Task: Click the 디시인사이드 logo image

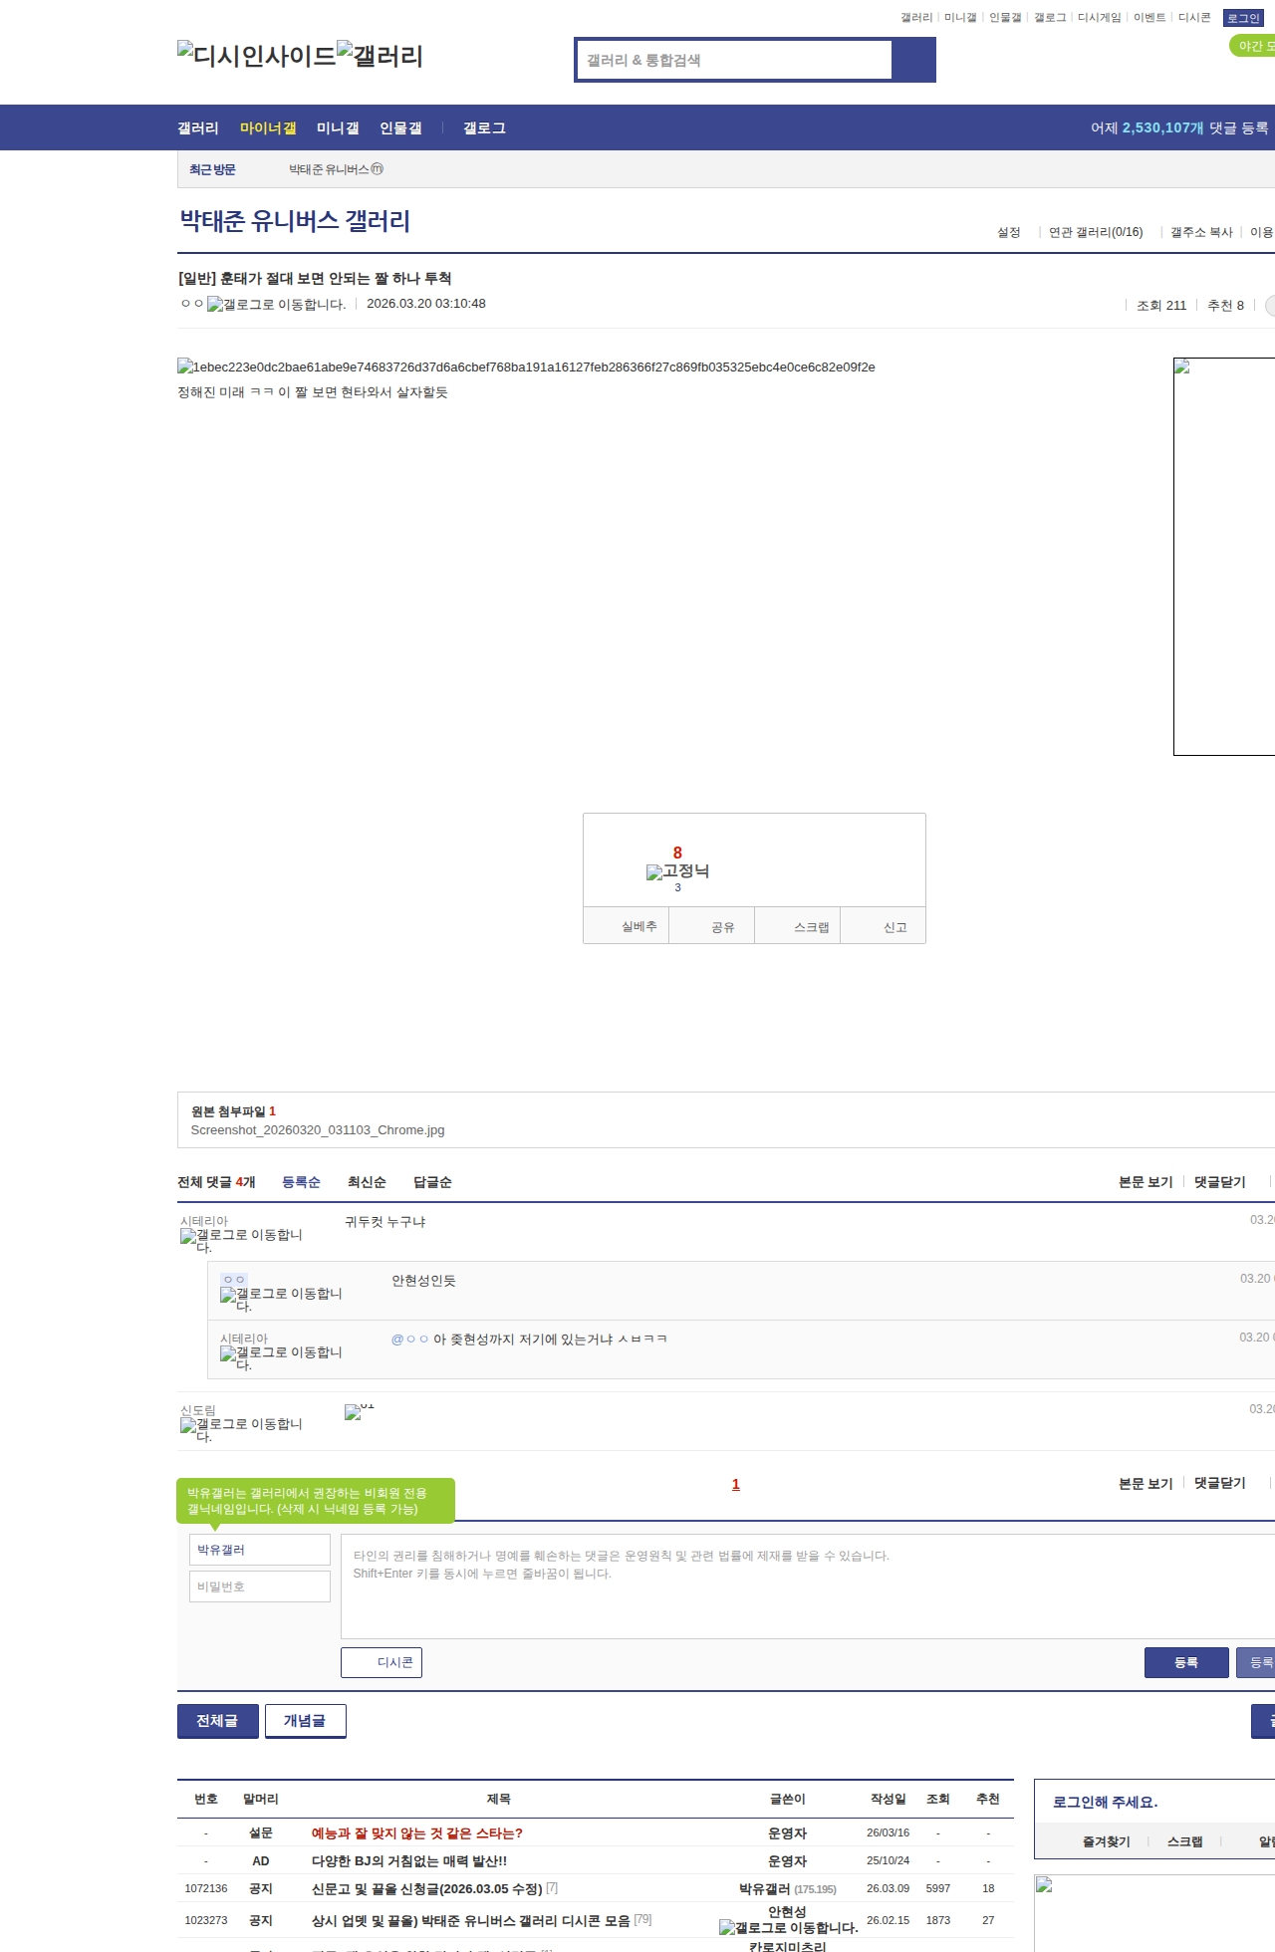Action: click(x=257, y=55)
